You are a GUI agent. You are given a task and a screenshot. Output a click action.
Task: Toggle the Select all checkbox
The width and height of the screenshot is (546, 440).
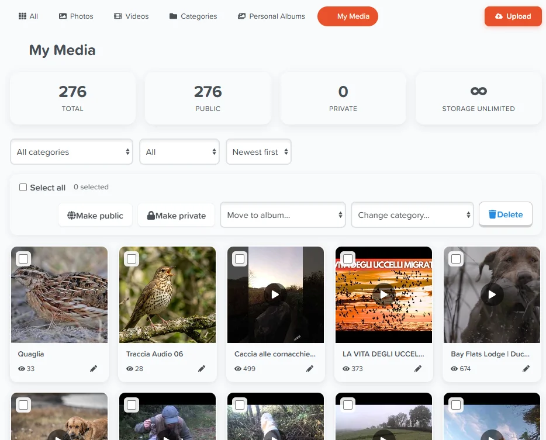(x=23, y=188)
